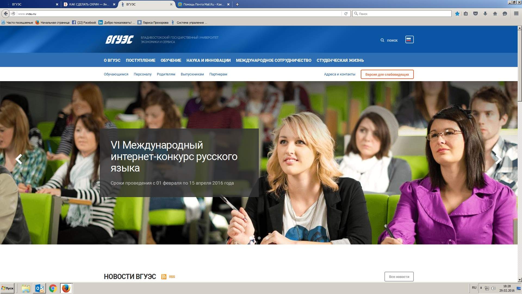
Task: Open the downloads arrow icon
Action: [x=485, y=14]
